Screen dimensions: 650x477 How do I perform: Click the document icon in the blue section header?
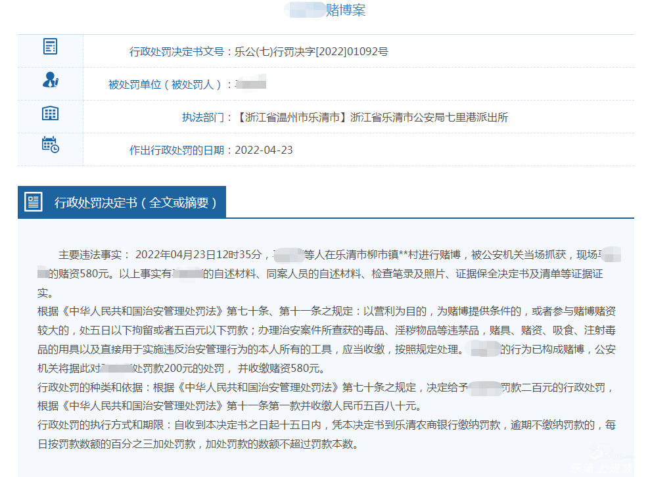coord(34,202)
